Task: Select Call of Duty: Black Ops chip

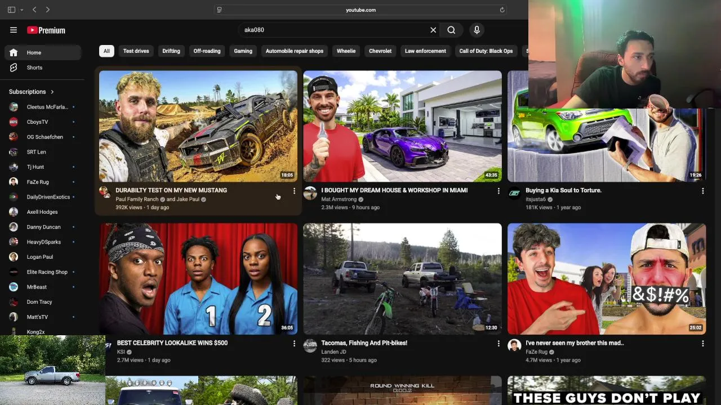Action: (x=486, y=51)
